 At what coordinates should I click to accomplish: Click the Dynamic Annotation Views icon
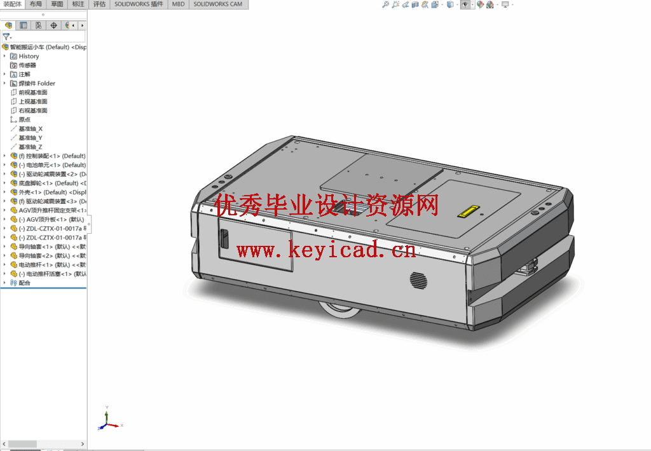coord(425,4)
